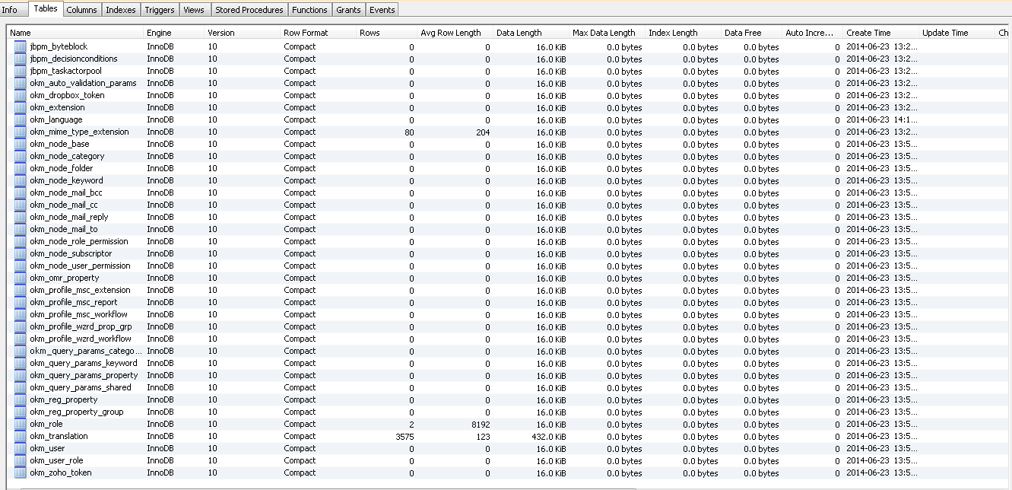Screen dimensions: 1012x490
Task: Click the table icon next to okm_mime_type_extension
Action: tap(20, 132)
